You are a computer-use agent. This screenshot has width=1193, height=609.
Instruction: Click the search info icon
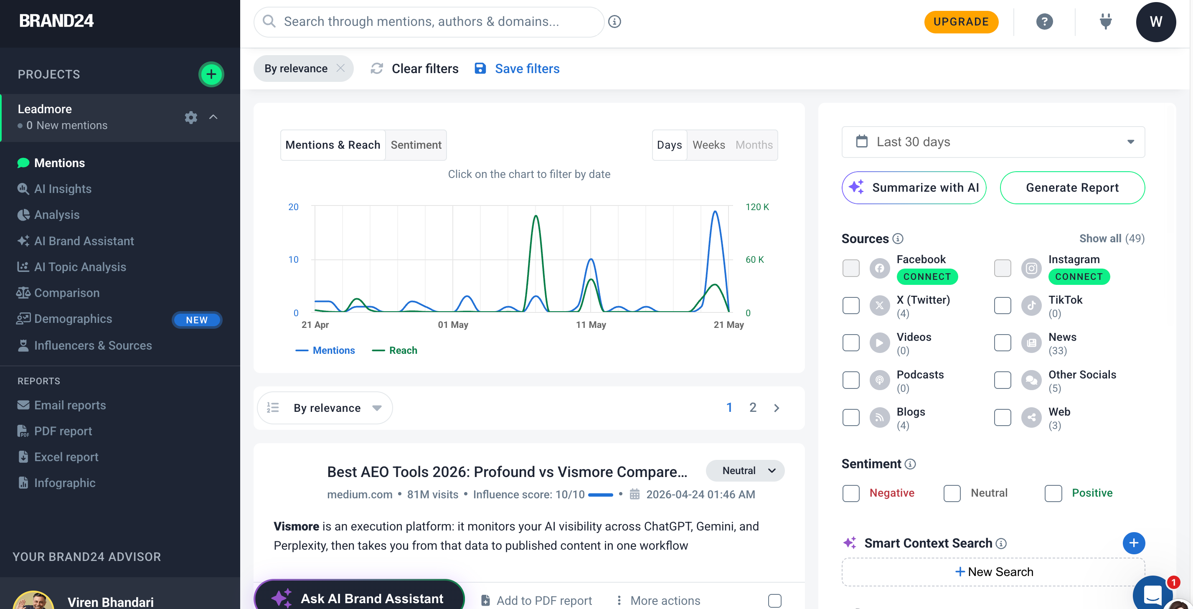614,21
